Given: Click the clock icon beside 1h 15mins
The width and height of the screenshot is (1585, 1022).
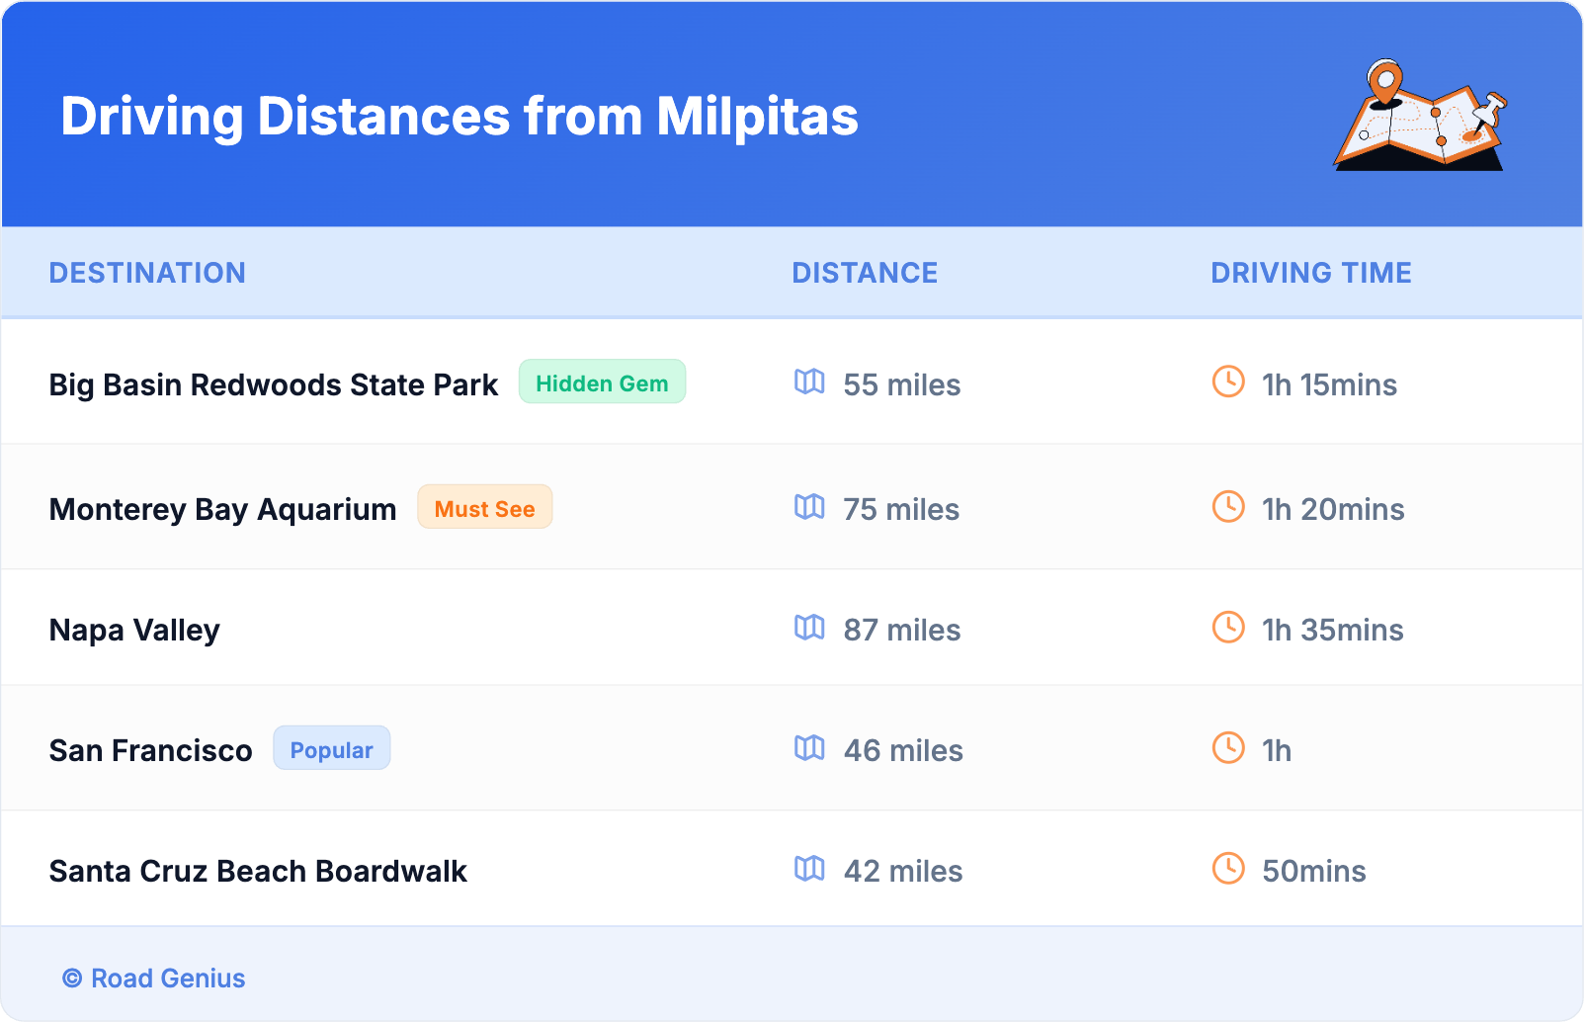Looking at the screenshot, I should 1228,383.
